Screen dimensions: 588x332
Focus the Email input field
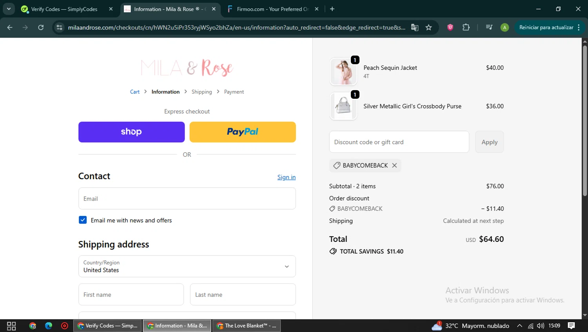click(x=187, y=198)
